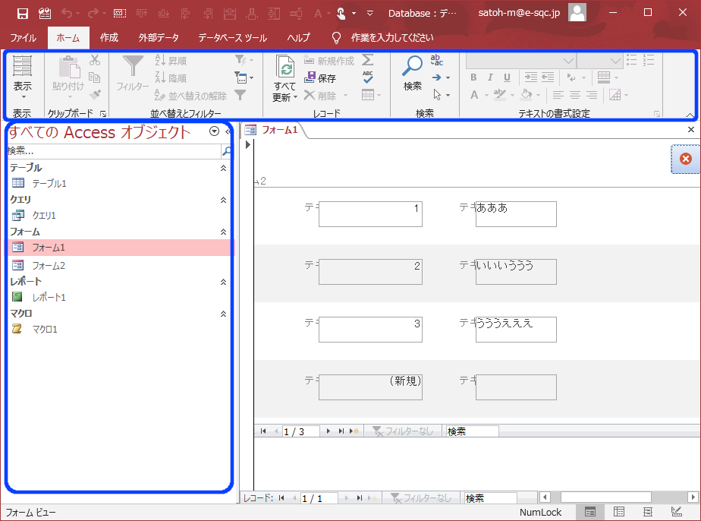Collapse the フォーム group in navigation pane
The width and height of the screenshot is (701, 521).
tap(223, 232)
